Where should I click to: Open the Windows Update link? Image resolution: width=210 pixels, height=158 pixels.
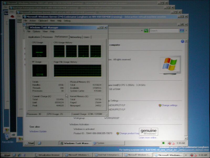point(38,131)
